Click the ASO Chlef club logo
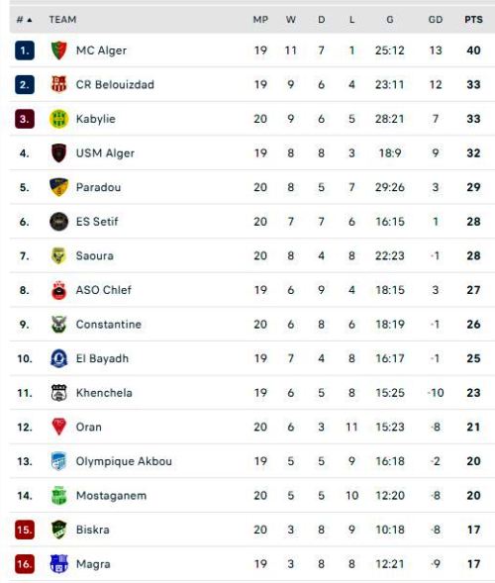The width and height of the screenshot is (495, 583). point(58,290)
